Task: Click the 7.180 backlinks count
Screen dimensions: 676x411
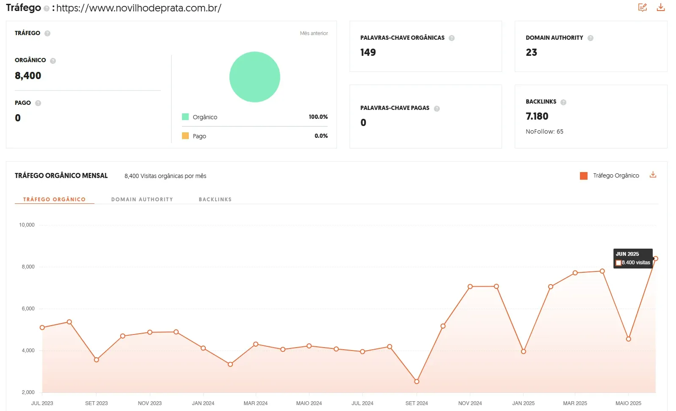Action: [x=537, y=116]
